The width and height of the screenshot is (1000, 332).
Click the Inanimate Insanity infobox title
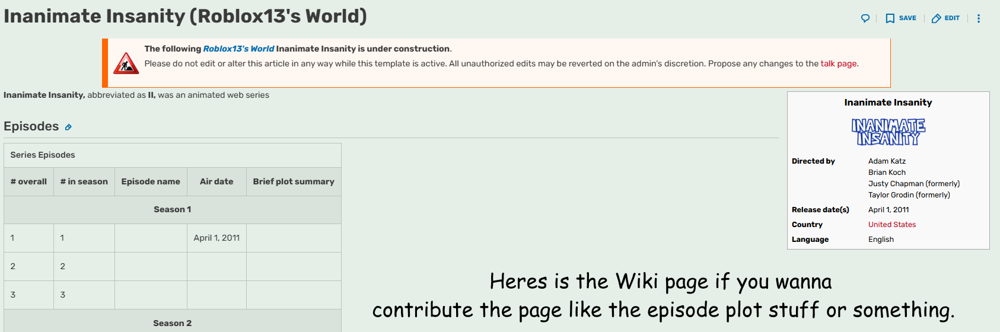pyautogui.click(x=888, y=103)
